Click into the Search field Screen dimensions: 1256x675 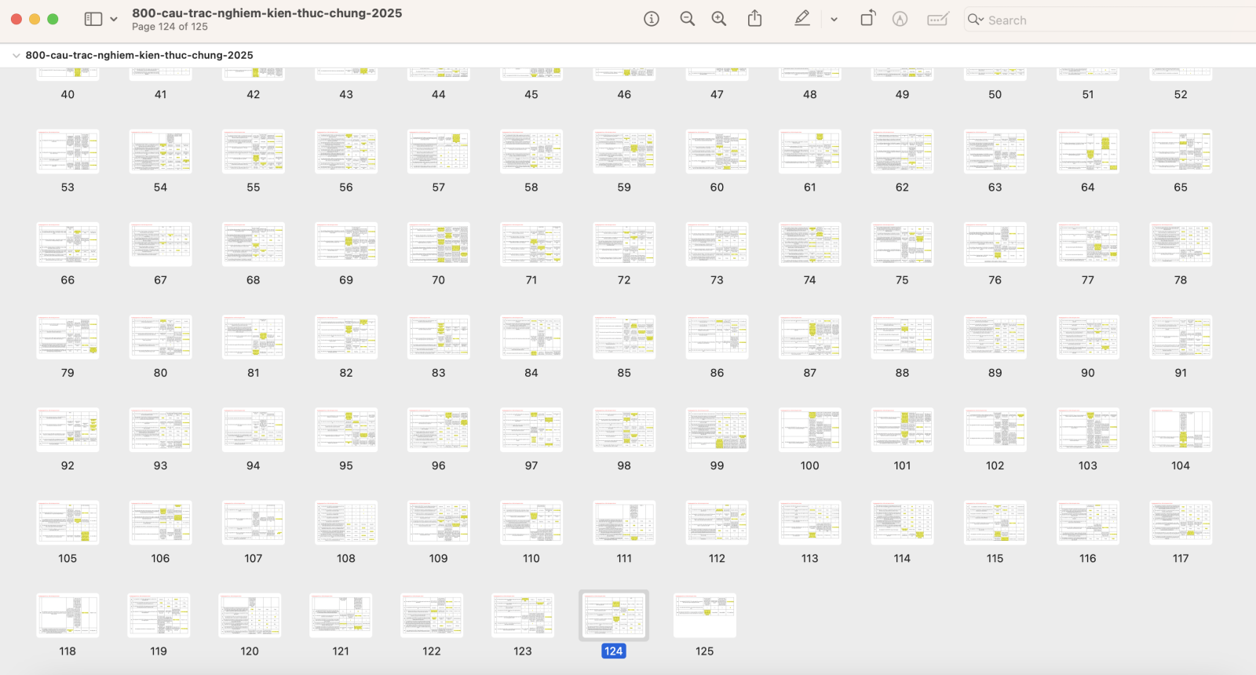point(1099,20)
